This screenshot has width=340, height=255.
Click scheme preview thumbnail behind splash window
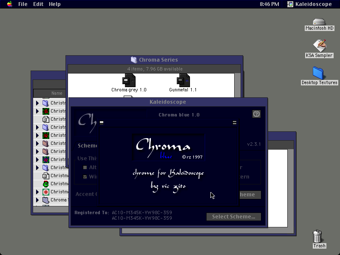click(x=87, y=124)
